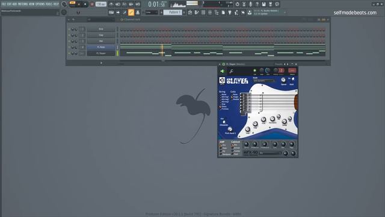Select the British cabinet option
Screen dimensions: 385x217
coord(236,148)
